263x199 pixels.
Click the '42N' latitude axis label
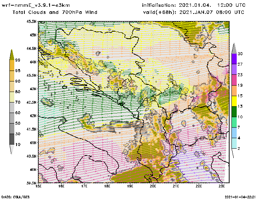[x=33, y=116]
